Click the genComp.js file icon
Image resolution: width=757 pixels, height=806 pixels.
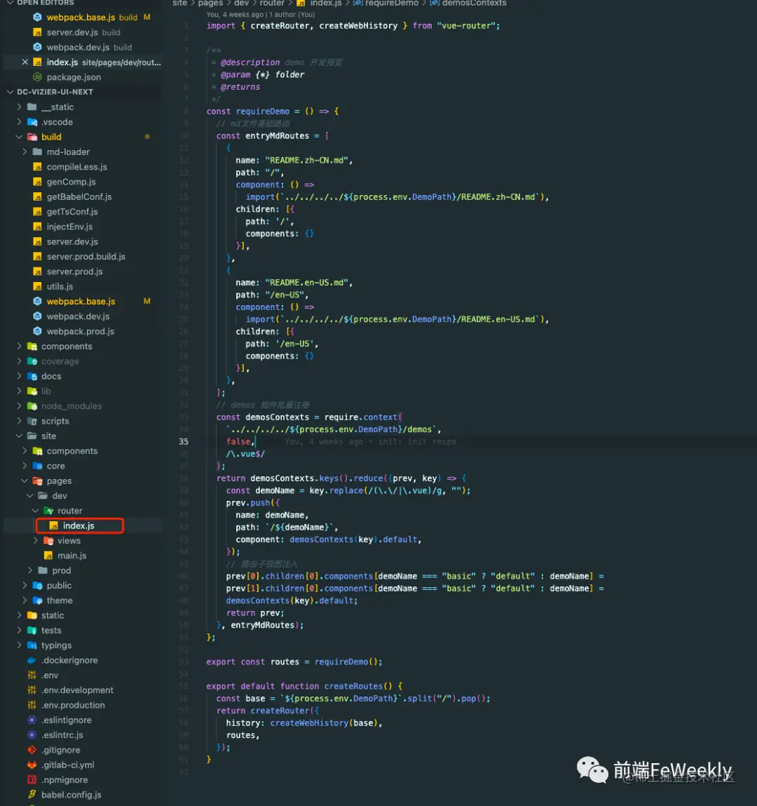37,182
